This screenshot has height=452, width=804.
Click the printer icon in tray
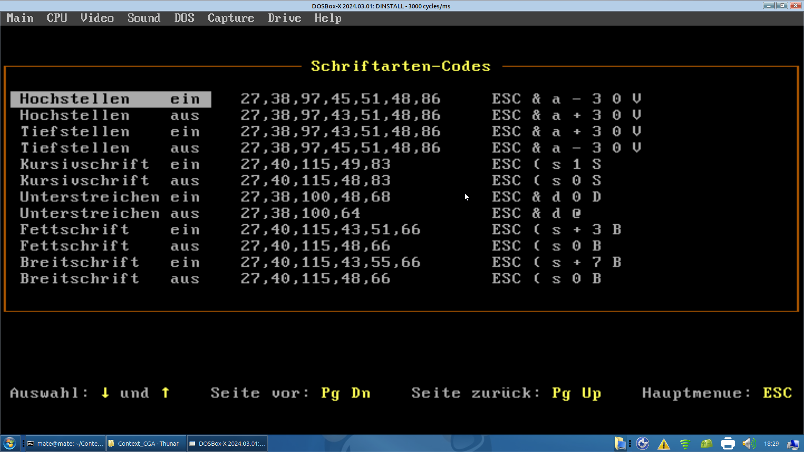728,444
